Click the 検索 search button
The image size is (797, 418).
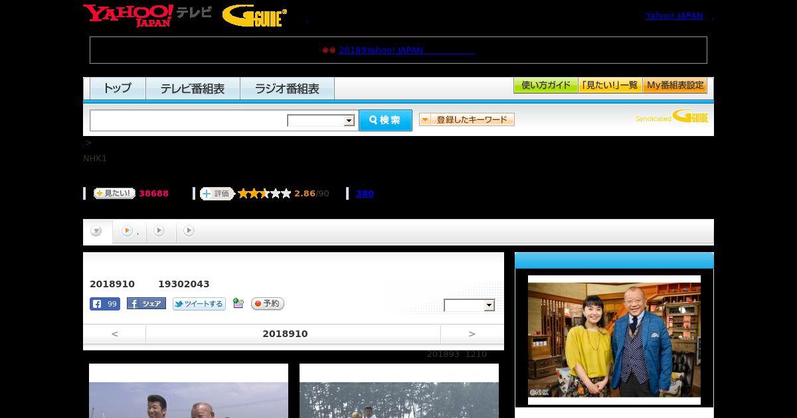(385, 120)
